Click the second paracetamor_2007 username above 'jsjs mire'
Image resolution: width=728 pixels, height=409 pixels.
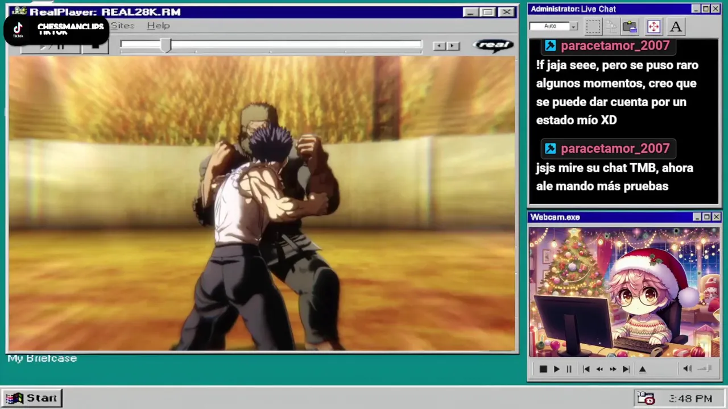click(615, 148)
